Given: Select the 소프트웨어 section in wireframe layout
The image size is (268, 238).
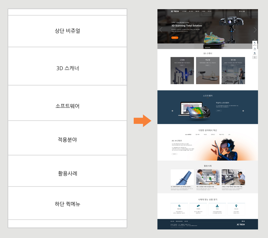Looking at the screenshot, I should tap(67, 106).
